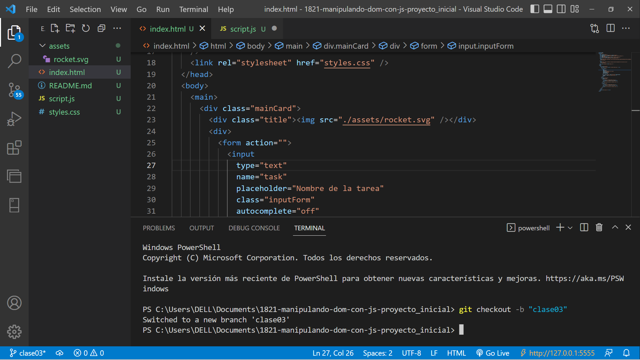Click Spaces: 2 indentation setting
Image resolution: width=640 pixels, height=360 pixels.
[x=378, y=353]
